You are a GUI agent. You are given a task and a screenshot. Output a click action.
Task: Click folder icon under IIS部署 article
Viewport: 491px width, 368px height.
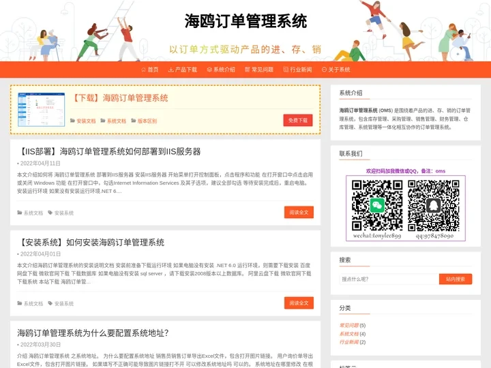coord(20,213)
